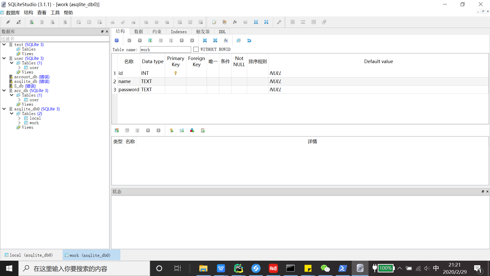Open WeChat from the taskbar
The height and width of the screenshot is (276, 490).
[x=325, y=268]
